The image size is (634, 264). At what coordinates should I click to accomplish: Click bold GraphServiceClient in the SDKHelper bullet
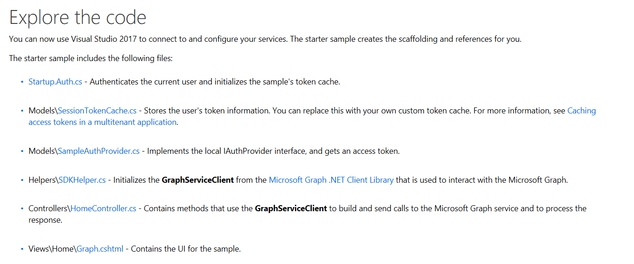tap(197, 180)
